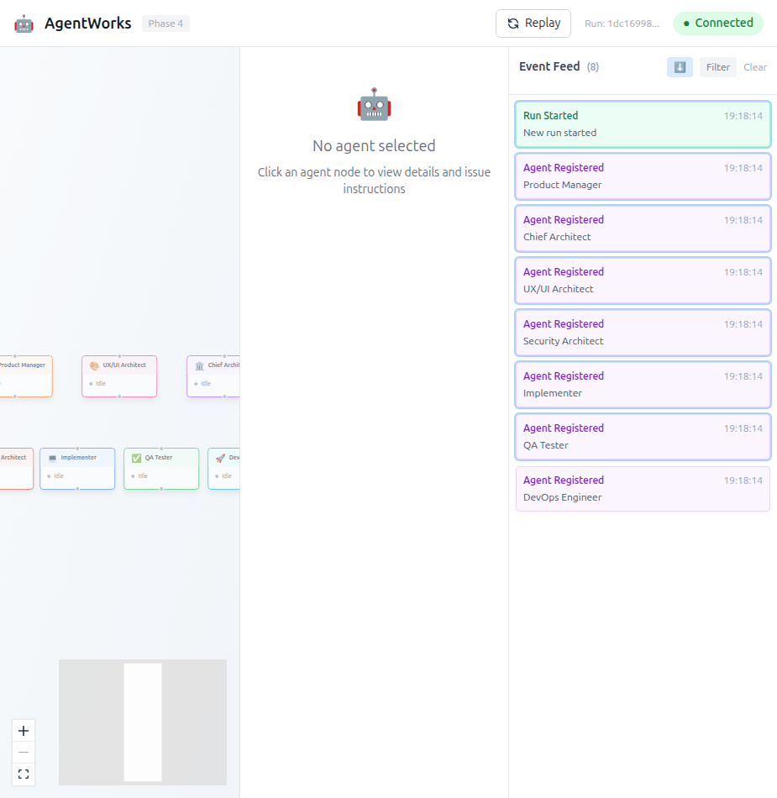Click the zoom-out minus control on the canvas
This screenshot has height=798, width=777.
click(23, 753)
